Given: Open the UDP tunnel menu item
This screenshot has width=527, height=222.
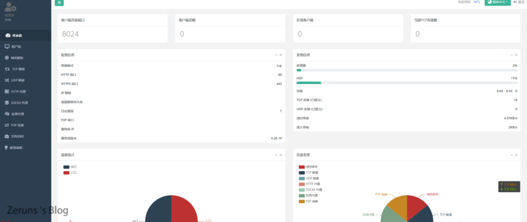Looking at the screenshot, I should [26, 81].
